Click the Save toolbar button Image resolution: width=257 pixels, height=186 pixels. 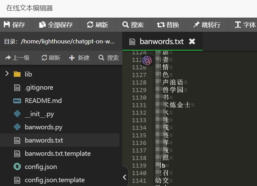point(14,25)
